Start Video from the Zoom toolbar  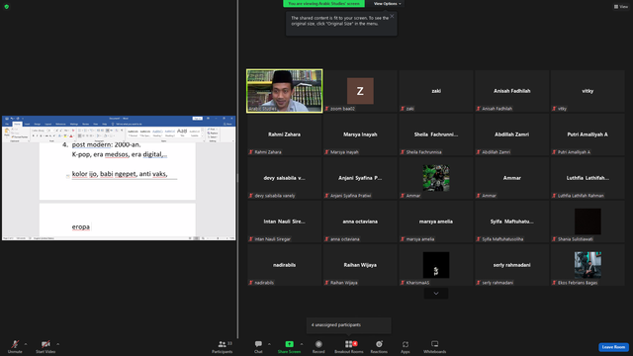click(45, 346)
